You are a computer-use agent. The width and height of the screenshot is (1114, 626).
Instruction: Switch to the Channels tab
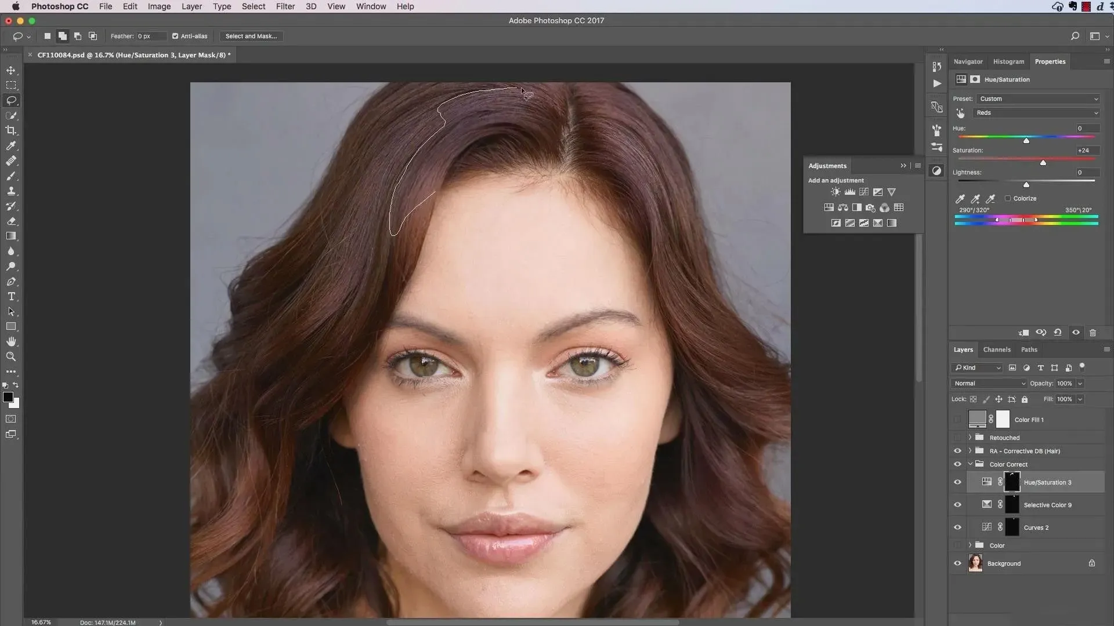[996, 350]
